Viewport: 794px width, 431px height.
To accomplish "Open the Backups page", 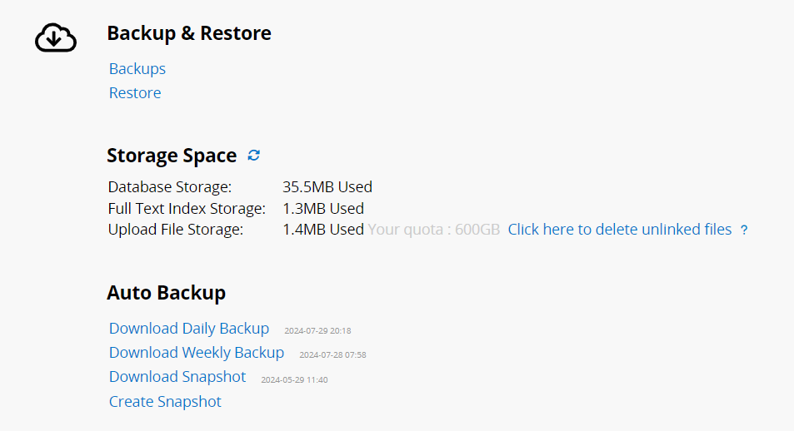I will [137, 69].
